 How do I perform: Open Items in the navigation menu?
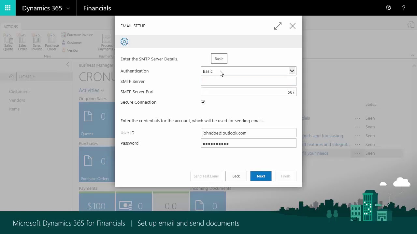pos(14,109)
